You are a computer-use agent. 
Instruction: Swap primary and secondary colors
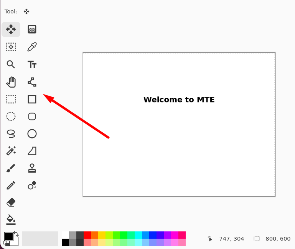(16, 234)
